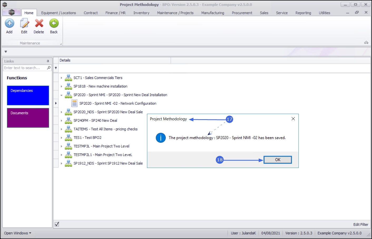Open the Service tab
This screenshot has height=239, width=372.
[282, 13]
